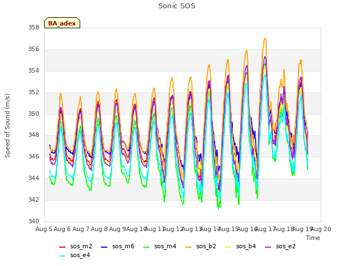This screenshot has width=354, height=266.
Task: Click the green sos_m4 legend color marker
Action: [146, 247]
